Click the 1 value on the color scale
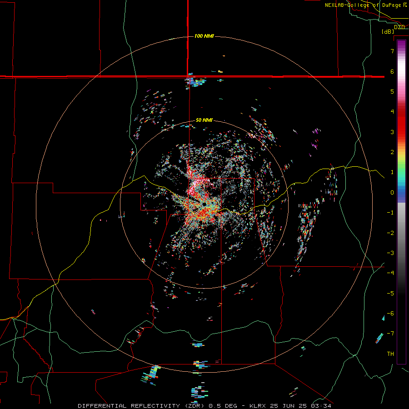 (392, 172)
